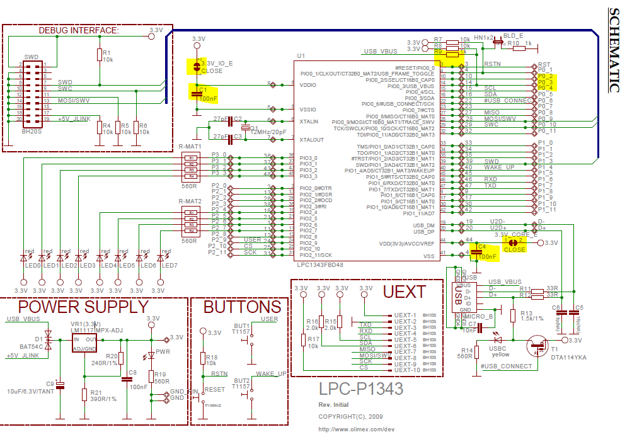632x437 pixels.
Task: Click the red LED0 symbol
Action: pos(25,258)
